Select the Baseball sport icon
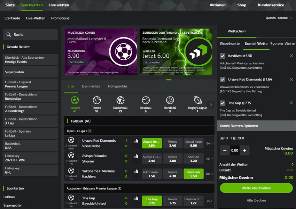The image size is (296, 209). (146, 100)
